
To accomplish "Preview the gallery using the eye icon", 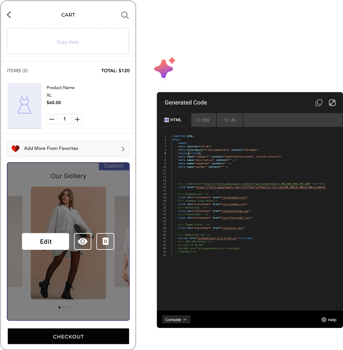I will [x=83, y=241].
